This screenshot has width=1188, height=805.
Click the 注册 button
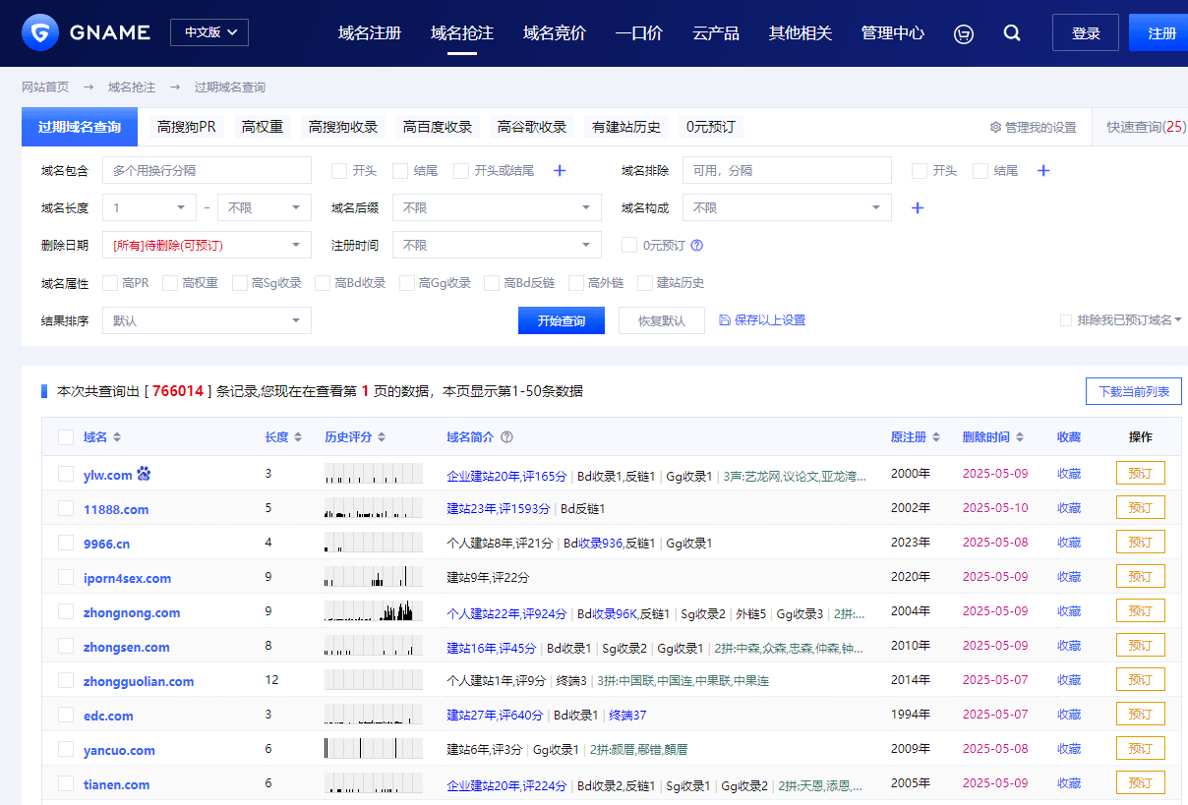[x=1160, y=32]
